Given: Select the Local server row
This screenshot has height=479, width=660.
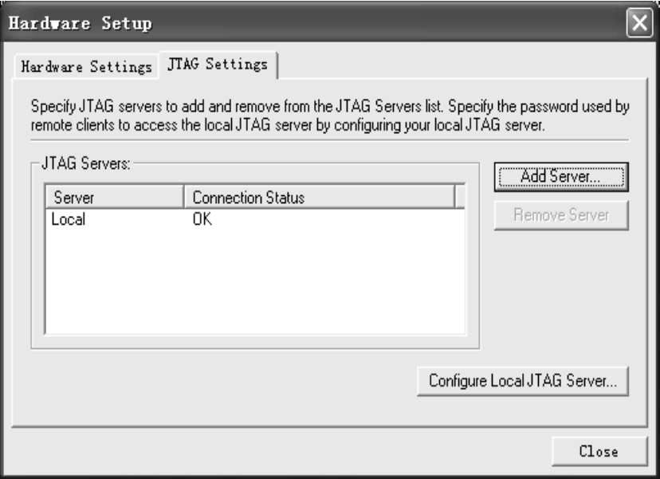Looking at the screenshot, I should [255, 219].
